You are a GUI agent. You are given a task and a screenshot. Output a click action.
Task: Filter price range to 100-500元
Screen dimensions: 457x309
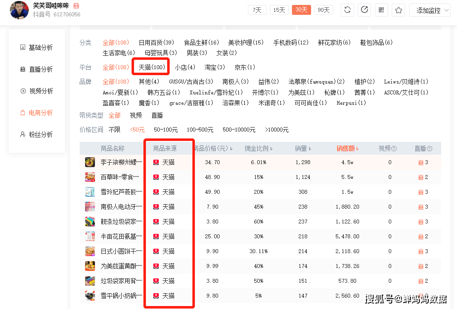pyautogui.click(x=200, y=130)
